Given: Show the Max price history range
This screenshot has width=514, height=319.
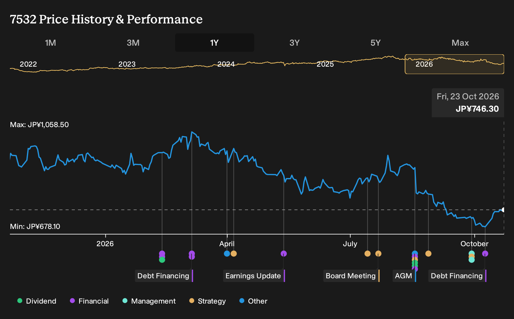Looking at the screenshot, I should [x=460, y=43].
